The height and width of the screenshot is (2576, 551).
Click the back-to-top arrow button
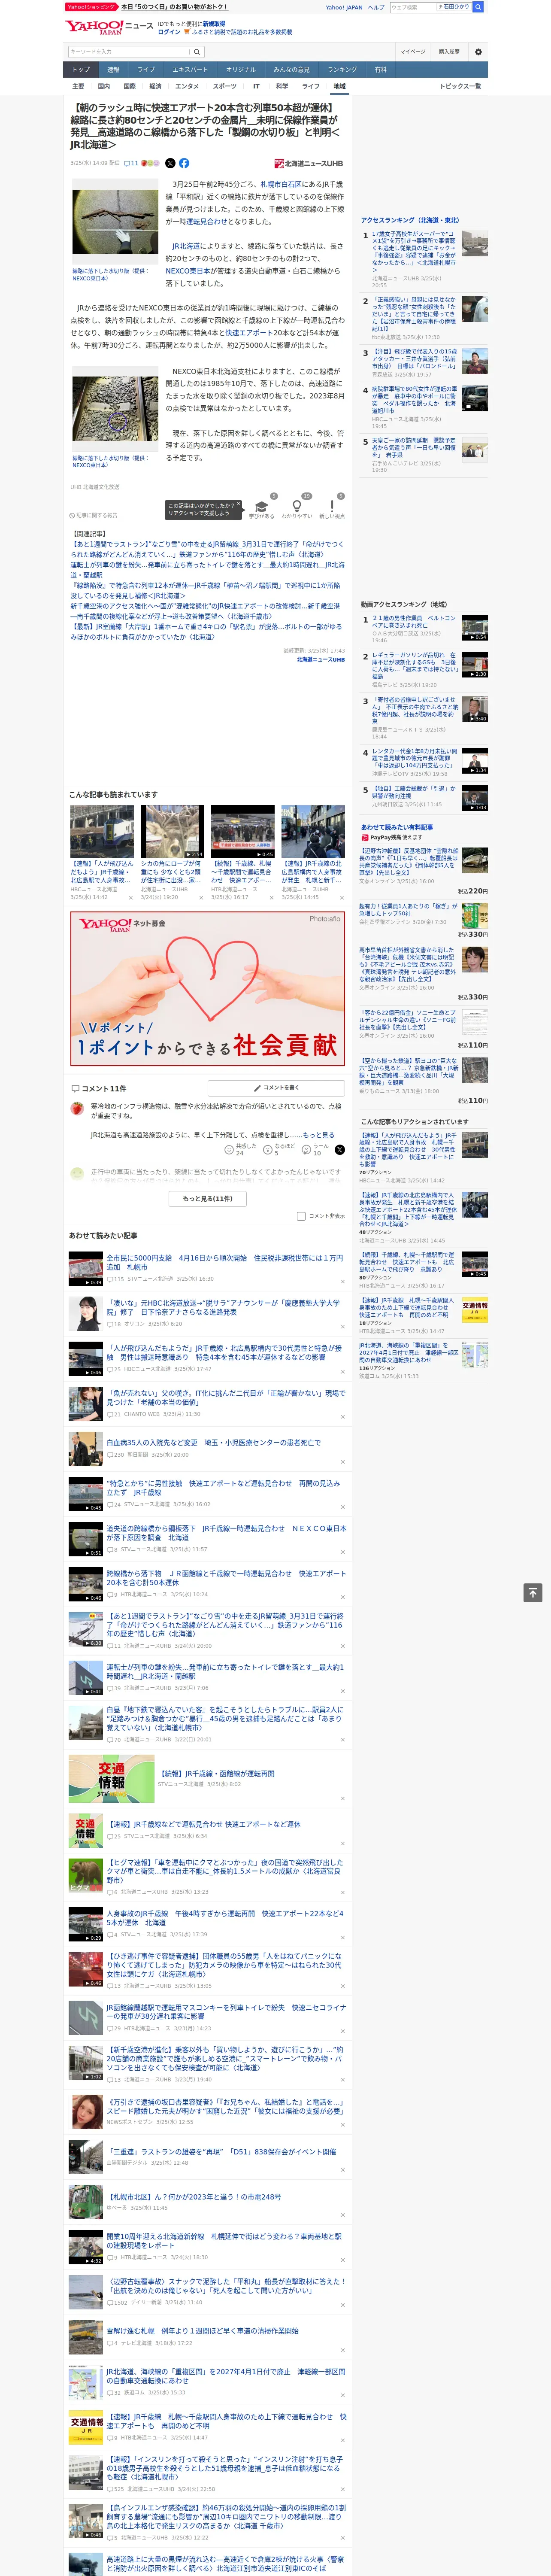(x=532, y=1592)
